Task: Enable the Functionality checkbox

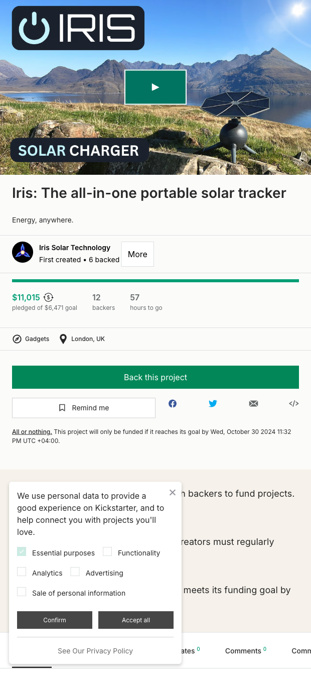Action: (x=107, y=552)
